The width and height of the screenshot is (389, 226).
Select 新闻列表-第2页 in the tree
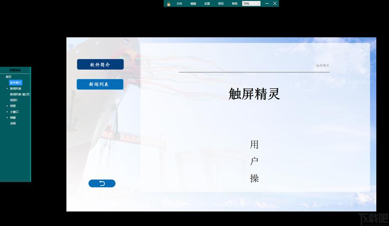(x=20, y=94)
